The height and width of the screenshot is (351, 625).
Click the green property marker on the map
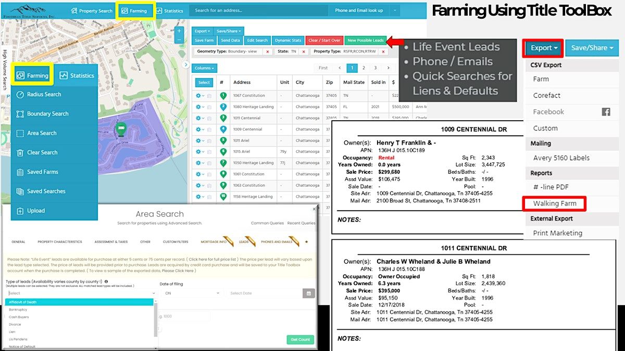[x=121, y=128]
